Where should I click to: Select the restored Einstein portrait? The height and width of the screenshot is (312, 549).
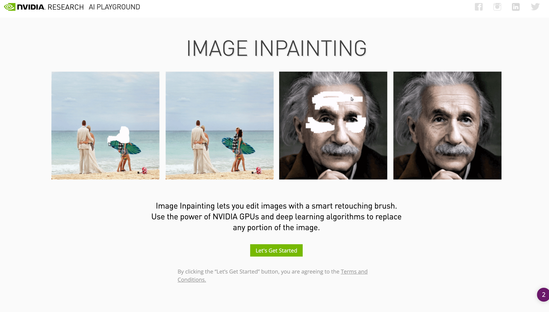[447, 125]
